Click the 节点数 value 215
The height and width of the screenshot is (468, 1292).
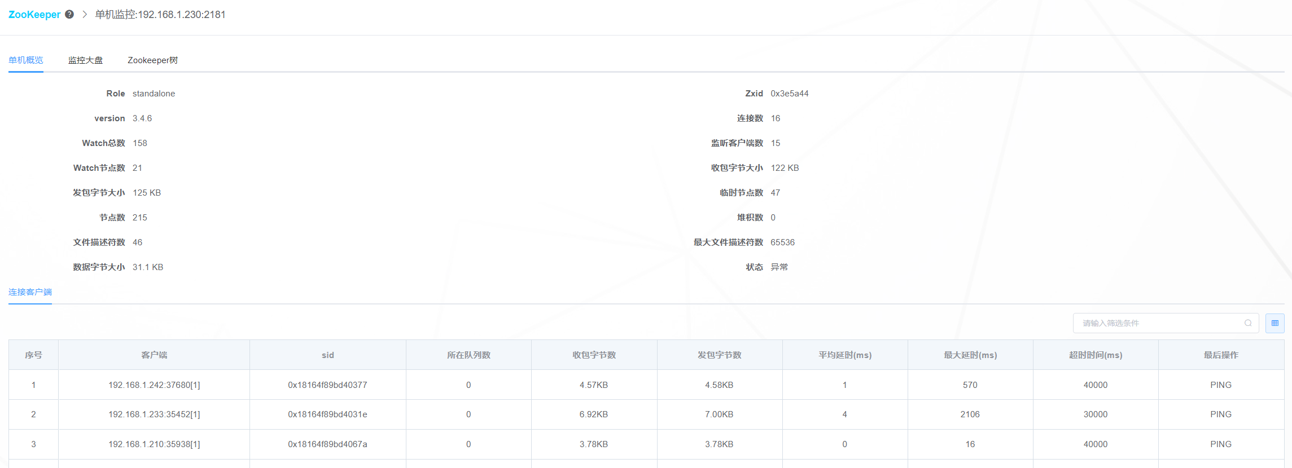click(x=140, y=218)
